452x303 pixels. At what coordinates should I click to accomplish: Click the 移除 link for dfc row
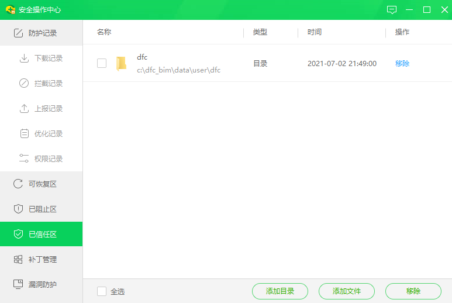point(402,64)
